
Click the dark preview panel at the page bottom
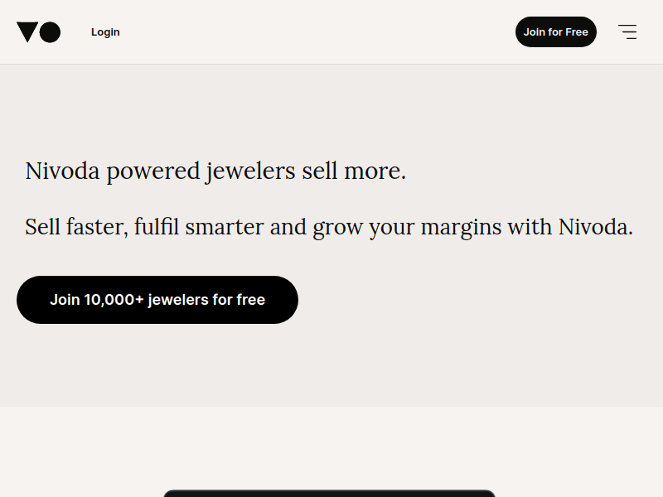click(x=329, y=493)
